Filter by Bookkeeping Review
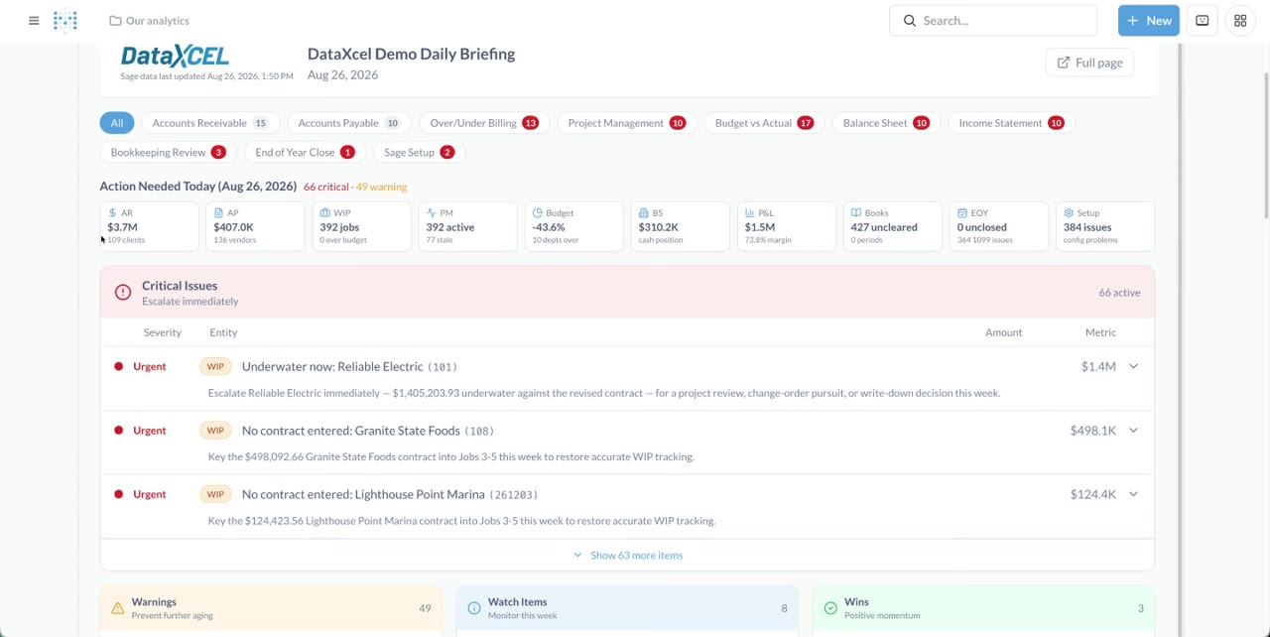The width and height of the screenshot is (1270, 637). pyautogui.click(x=168, y=153)
